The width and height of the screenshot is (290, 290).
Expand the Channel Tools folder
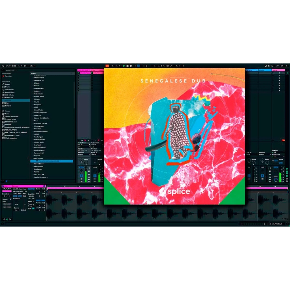point(33,78)
